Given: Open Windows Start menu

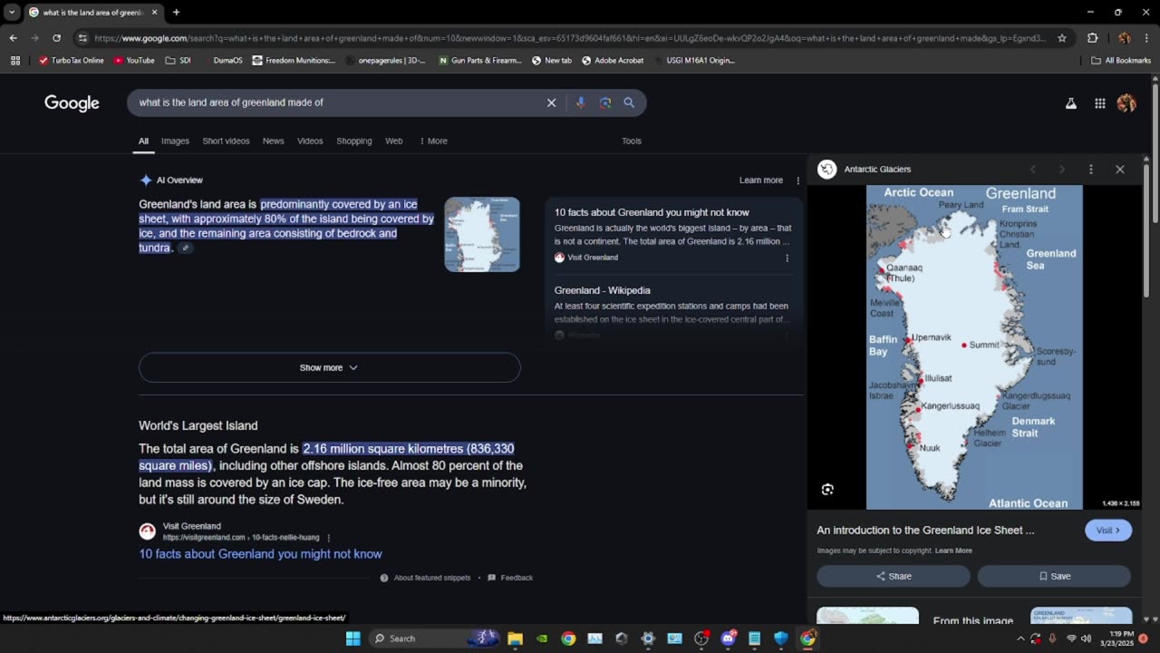Looking at the screenshot, I should [353, 638].
